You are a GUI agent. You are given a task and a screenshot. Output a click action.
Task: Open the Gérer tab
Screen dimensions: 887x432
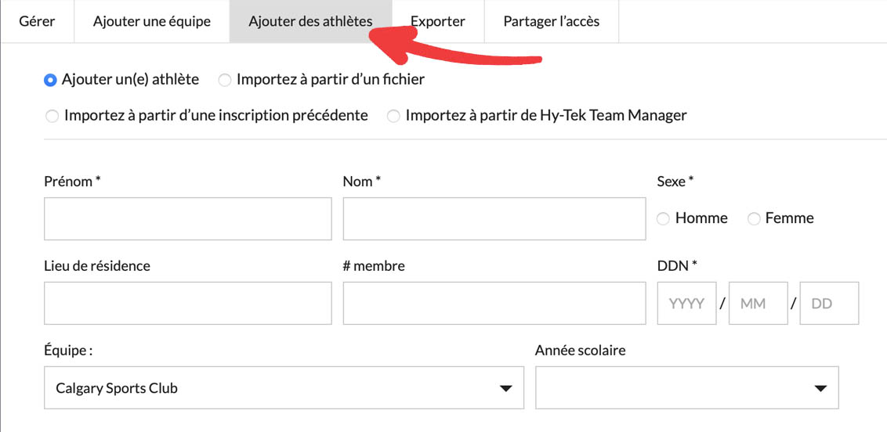[x=37, y=21]
